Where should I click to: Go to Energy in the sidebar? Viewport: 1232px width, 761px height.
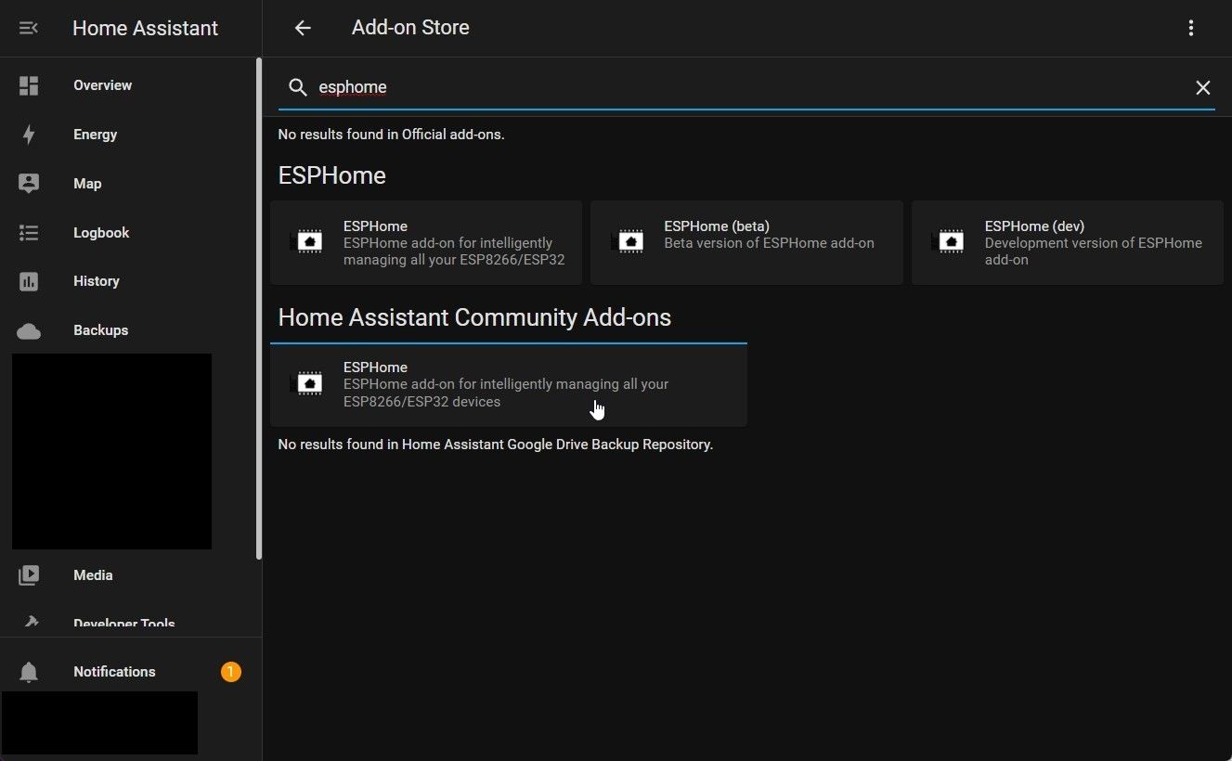tap(95, 135)
